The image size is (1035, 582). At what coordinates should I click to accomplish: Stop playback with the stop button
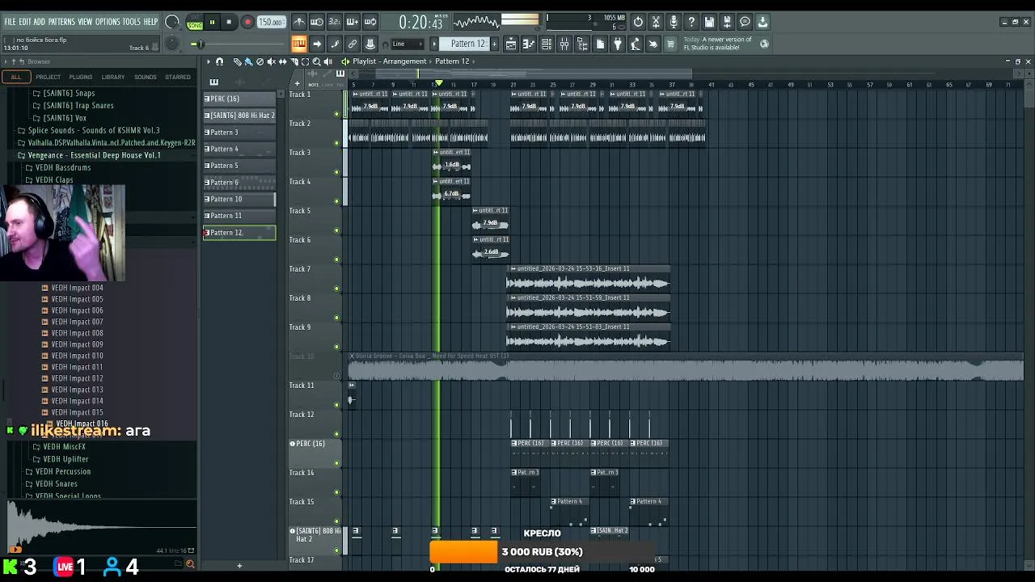click(229, 23)
